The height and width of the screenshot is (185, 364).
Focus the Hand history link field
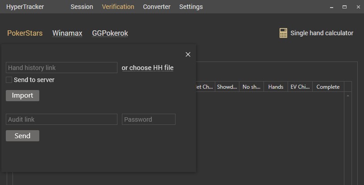coord(62,67)
